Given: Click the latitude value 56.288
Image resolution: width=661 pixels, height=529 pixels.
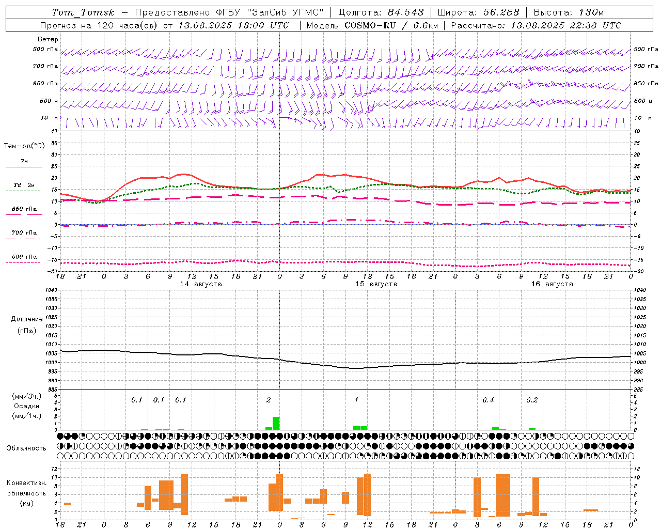Looking at the screenshot, I should click(501, 12).
